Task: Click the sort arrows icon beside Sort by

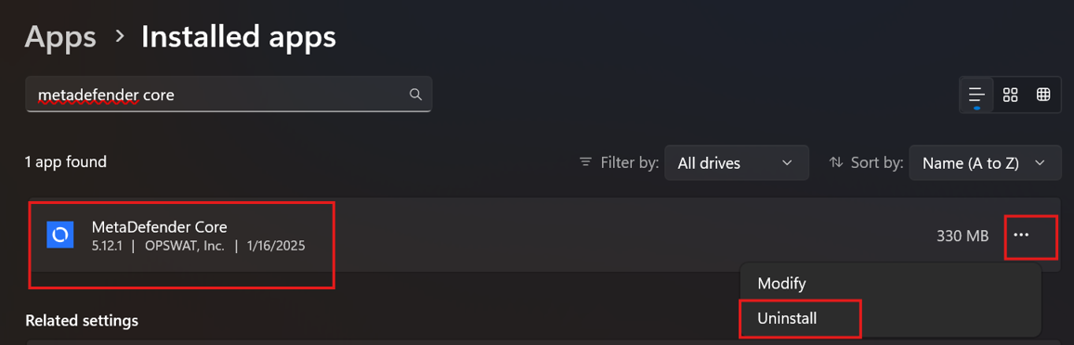Action: [835, 162]
